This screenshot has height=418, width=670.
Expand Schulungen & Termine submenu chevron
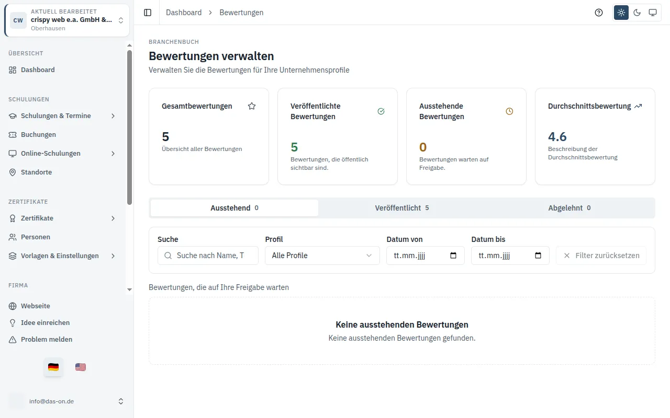click(113, 116)
